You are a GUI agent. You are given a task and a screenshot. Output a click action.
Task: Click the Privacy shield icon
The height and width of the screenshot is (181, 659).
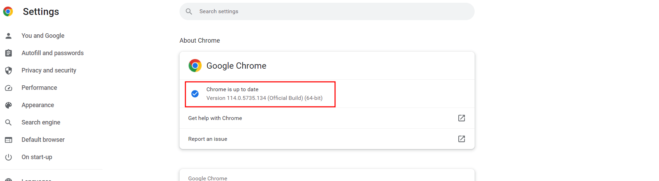pos(9,70)
